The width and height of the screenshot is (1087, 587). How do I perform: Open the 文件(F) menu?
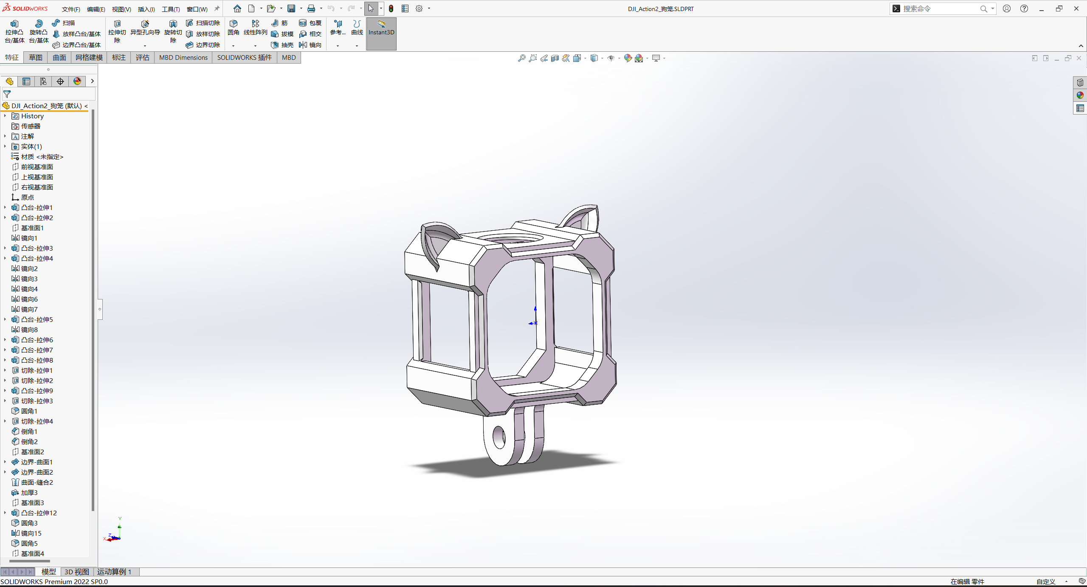point(71,9)
